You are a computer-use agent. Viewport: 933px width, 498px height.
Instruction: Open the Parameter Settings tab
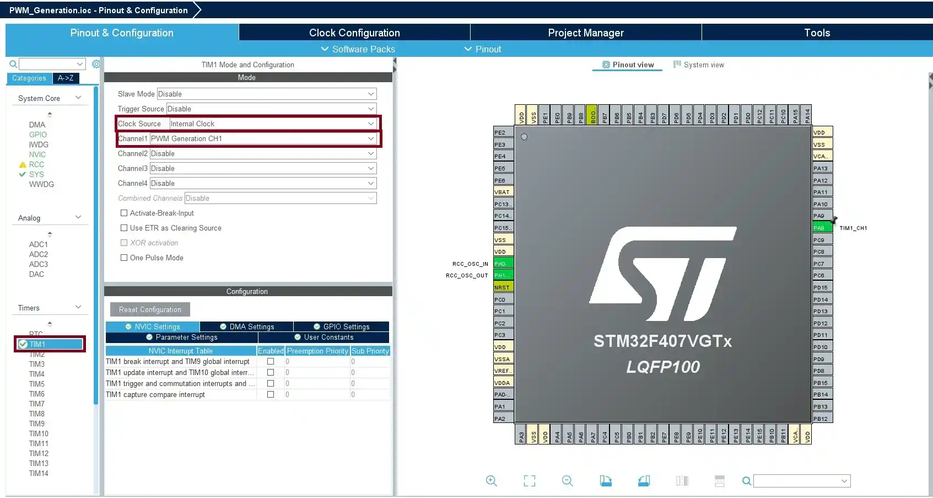(x=182, y=338)
